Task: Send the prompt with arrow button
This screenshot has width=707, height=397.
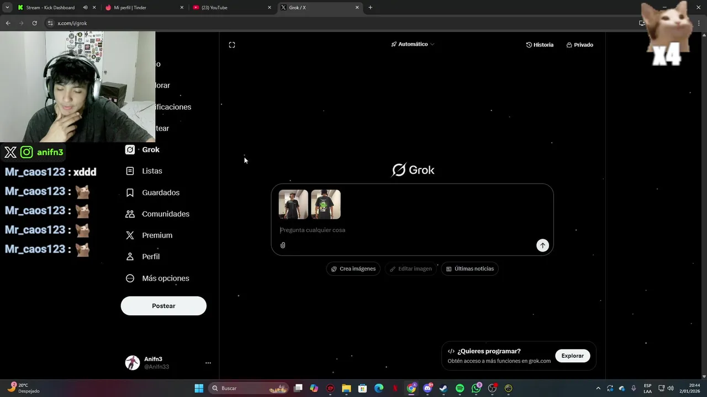Action: (542, 245)
